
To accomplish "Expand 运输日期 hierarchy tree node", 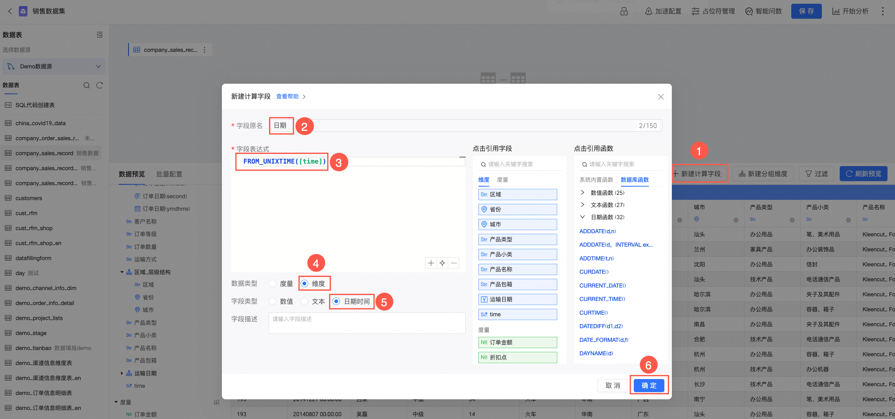I will tap(122, 373).
